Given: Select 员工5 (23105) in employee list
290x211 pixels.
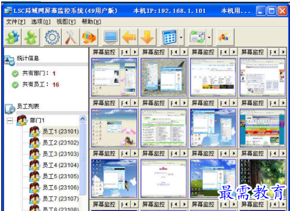Looking at the screenshot, I should point(61,177).
